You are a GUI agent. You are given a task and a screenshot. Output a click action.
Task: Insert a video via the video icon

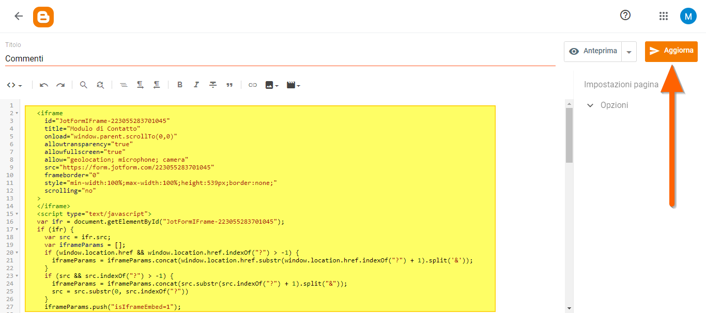click(x=291, y=84)
